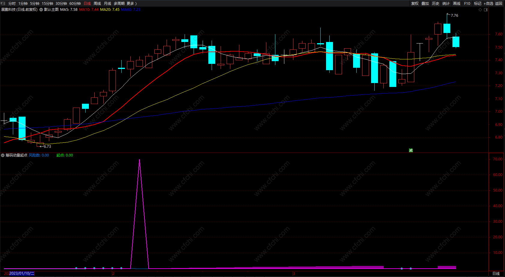Switch to the 分时 intraday view

(12, 3)
